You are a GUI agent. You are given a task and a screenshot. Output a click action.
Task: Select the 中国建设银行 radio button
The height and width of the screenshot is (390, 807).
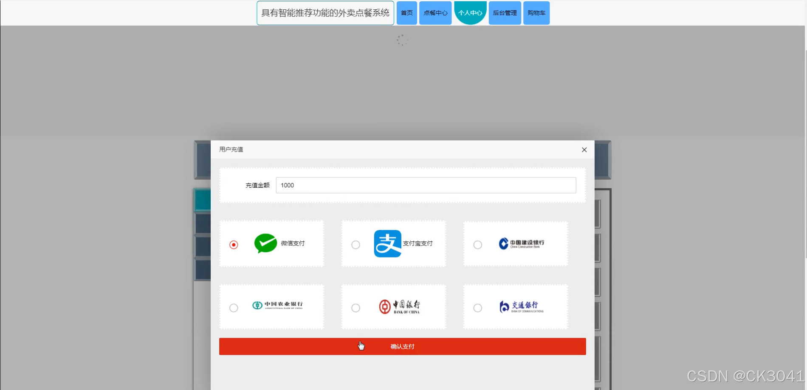coord(478,245)
